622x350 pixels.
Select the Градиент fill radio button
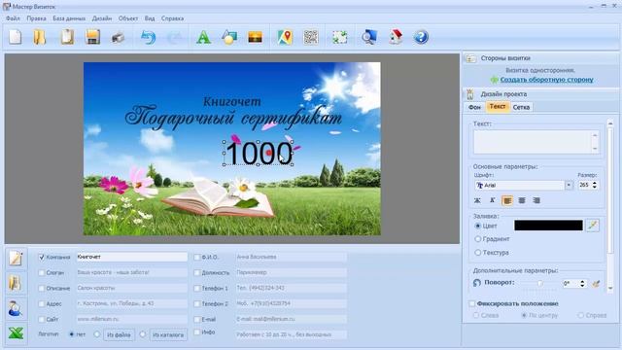coord(478,239)
